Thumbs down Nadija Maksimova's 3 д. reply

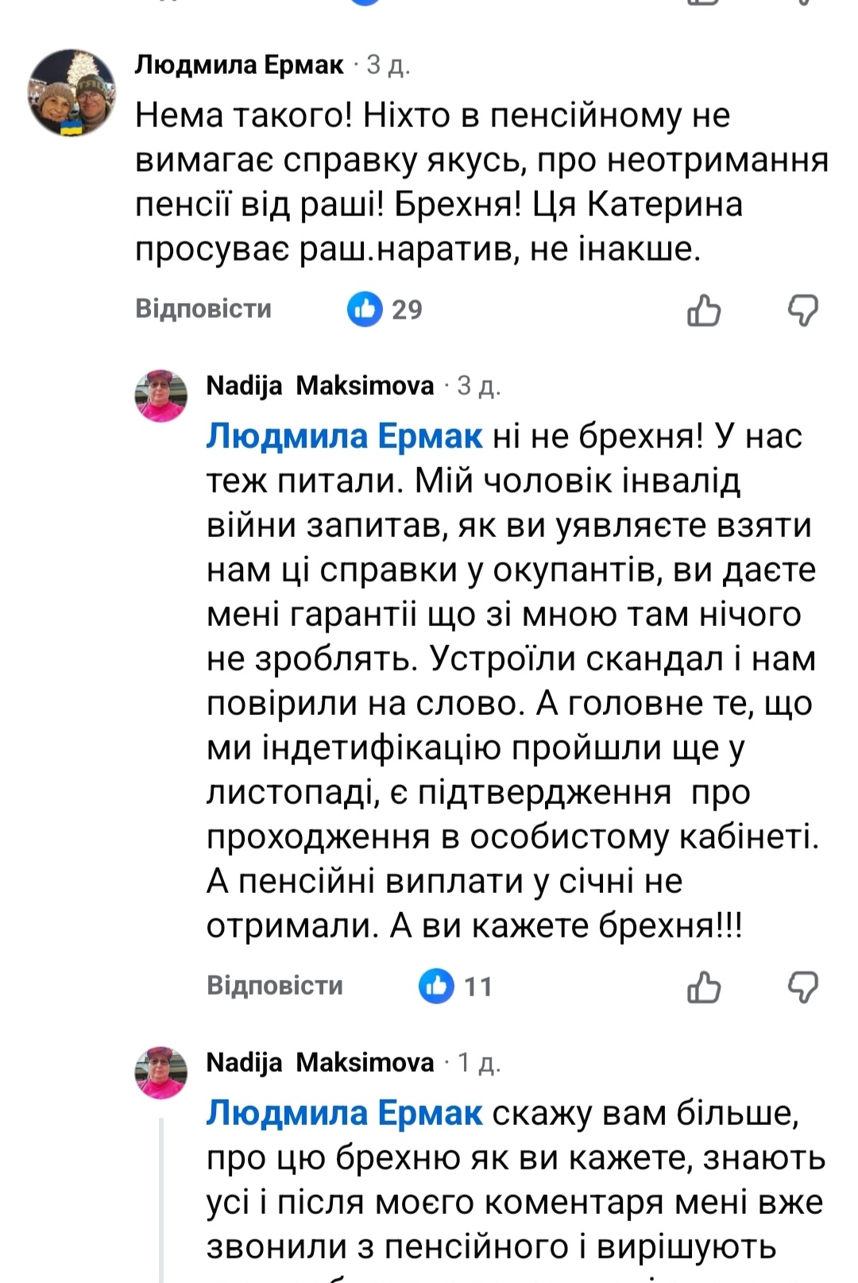pyautogui.click(x=802, y=987)
